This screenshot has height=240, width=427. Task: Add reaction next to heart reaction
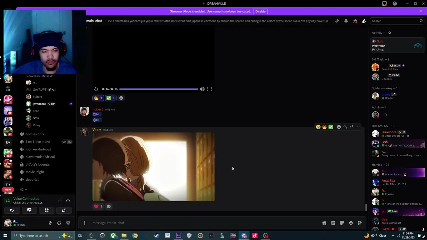click(x=108, y=206)
